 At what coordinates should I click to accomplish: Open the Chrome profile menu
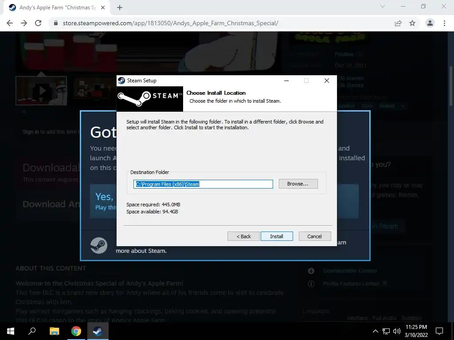click(430, 23)
